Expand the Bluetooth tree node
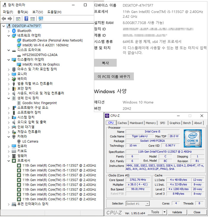Image resolution: width=208 pixels, height=217 pixels. [x=9, y=31]
